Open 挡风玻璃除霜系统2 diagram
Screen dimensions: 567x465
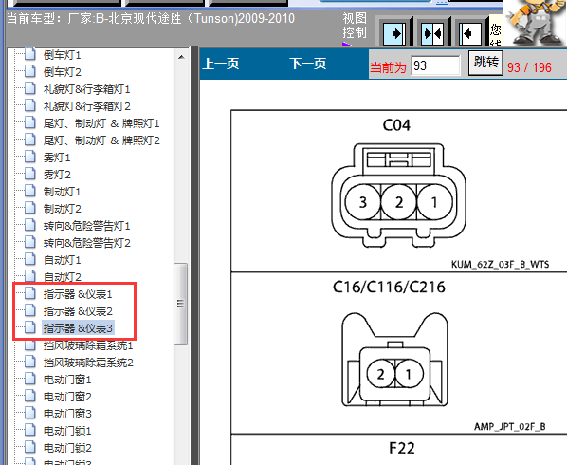(88, 363)
